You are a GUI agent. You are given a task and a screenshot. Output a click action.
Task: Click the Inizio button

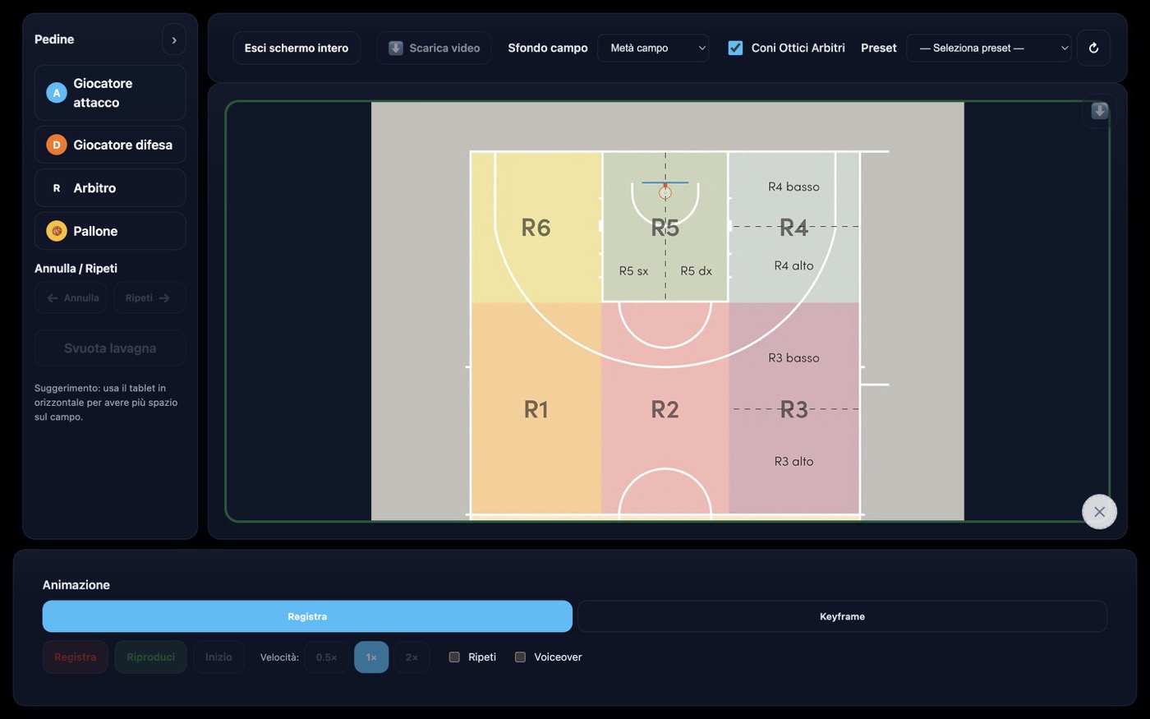coord(218,657)
